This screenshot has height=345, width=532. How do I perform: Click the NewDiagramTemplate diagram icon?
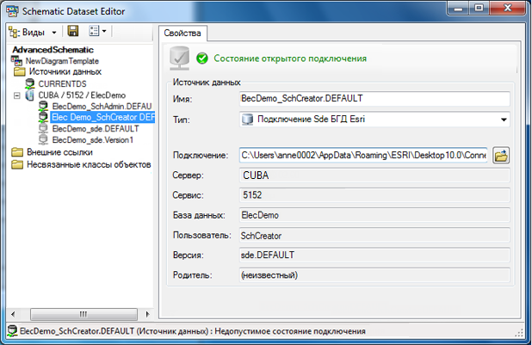pos(17,61)
